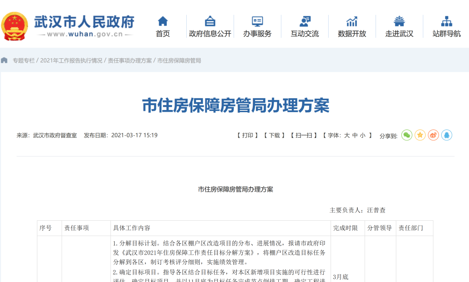Click the 站群导航 sitemap icon
Screen dimensions: 469x282
446,21
